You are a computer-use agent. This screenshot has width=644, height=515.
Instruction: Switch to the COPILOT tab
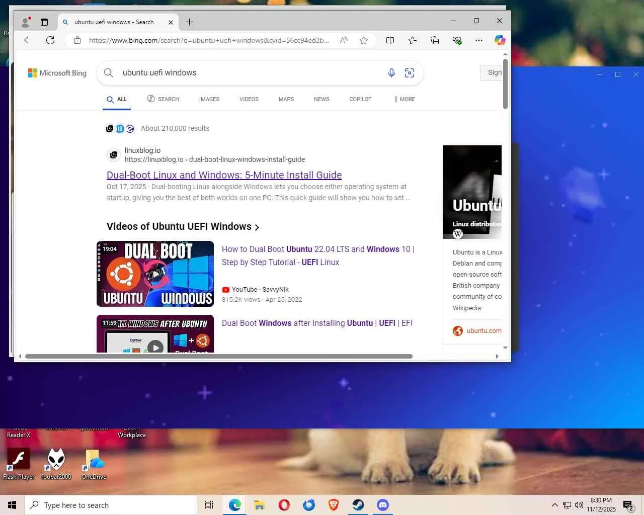pyautogui.click(x=360, y=99)
